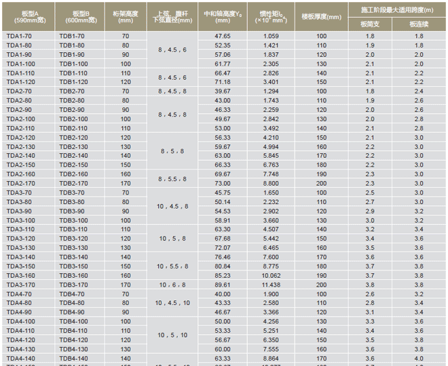The width and height of the screenshot is (448, 366).
Task: Click the 8 , 5.5 , 8 diameter cell
Action: click(172, 179)
